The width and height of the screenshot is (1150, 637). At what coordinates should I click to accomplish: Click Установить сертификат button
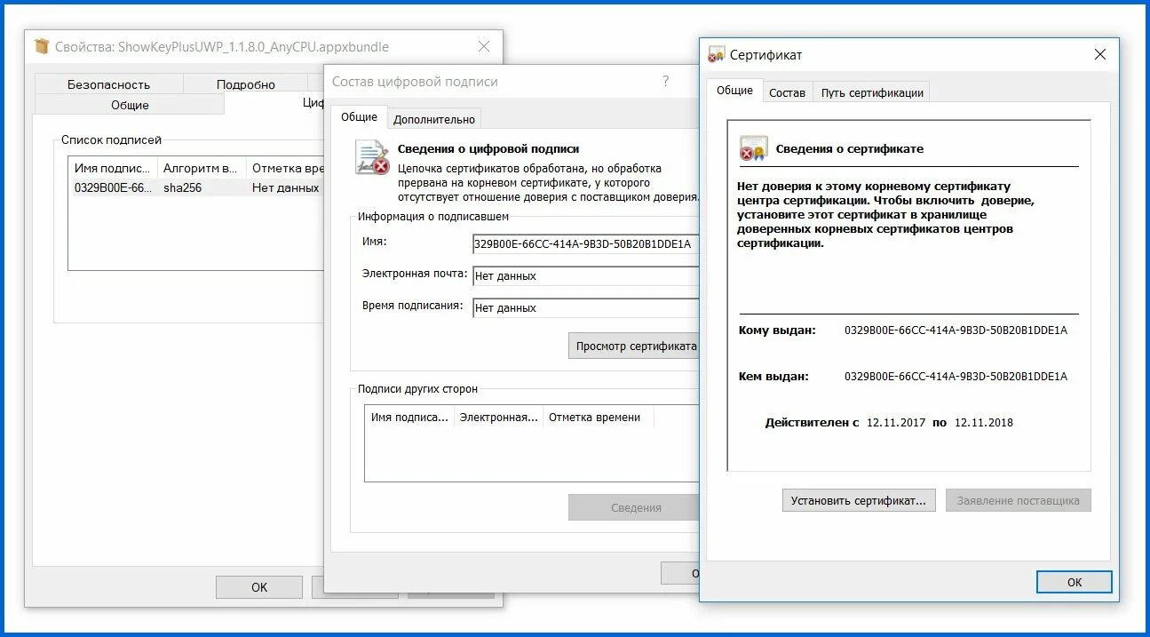859,500
